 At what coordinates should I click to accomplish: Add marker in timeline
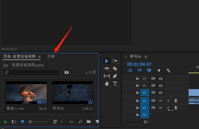(x=159, y=71)
